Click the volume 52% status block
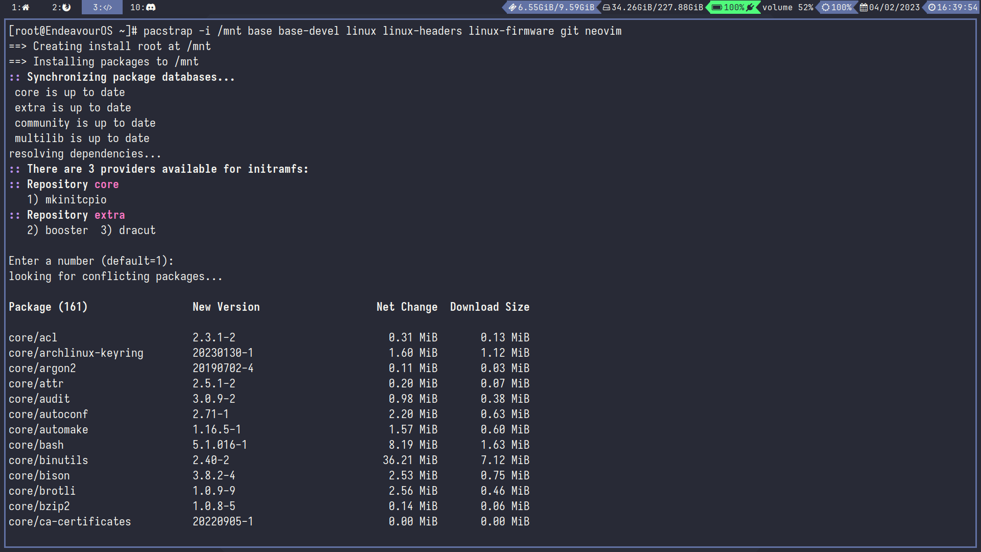Viewport: 981px width, 552px height. (x=787, y=7)
